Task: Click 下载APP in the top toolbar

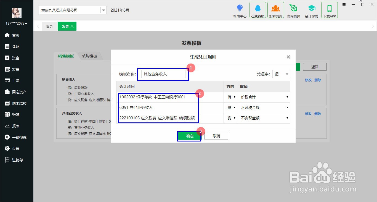Action: tap(329, 10)
